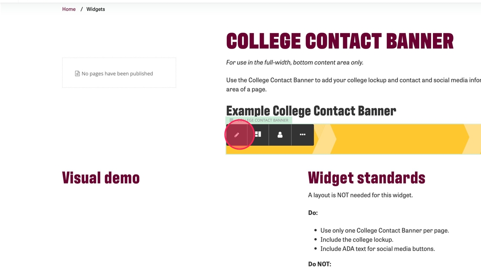Click the pencil edit icon on widget toolbar

(237, 135)
